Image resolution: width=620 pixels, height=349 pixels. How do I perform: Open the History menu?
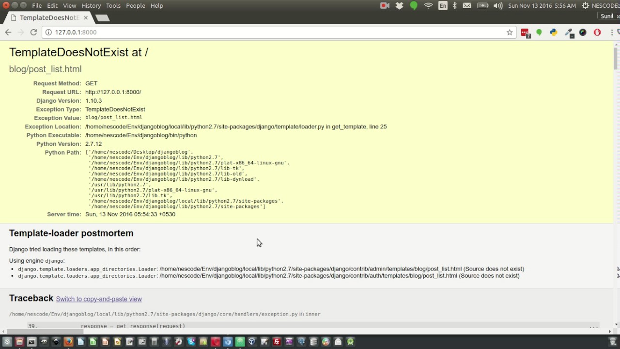(x=91, y=5)
